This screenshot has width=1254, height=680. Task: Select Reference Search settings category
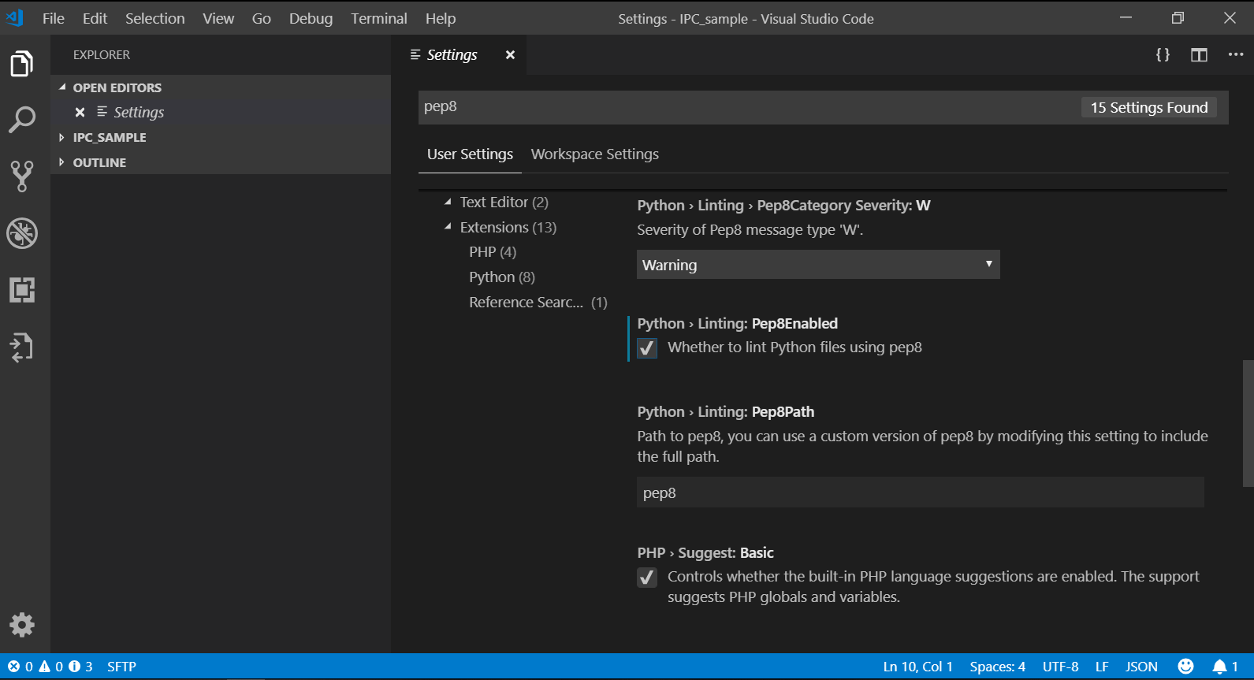click(538, 303)
